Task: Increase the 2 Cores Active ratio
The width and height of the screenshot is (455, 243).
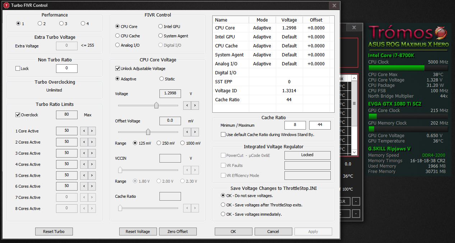Action: [92, 142]
